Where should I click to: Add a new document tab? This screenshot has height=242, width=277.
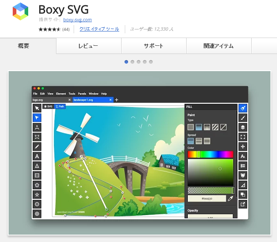click(117, 100)
